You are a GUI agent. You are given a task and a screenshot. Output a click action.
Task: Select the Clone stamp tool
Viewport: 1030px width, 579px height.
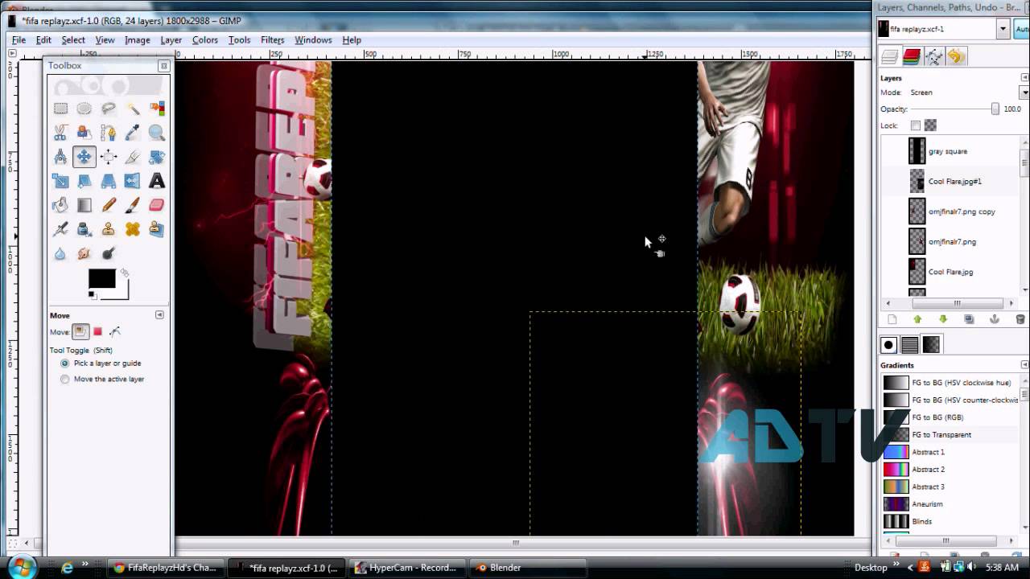109,229
